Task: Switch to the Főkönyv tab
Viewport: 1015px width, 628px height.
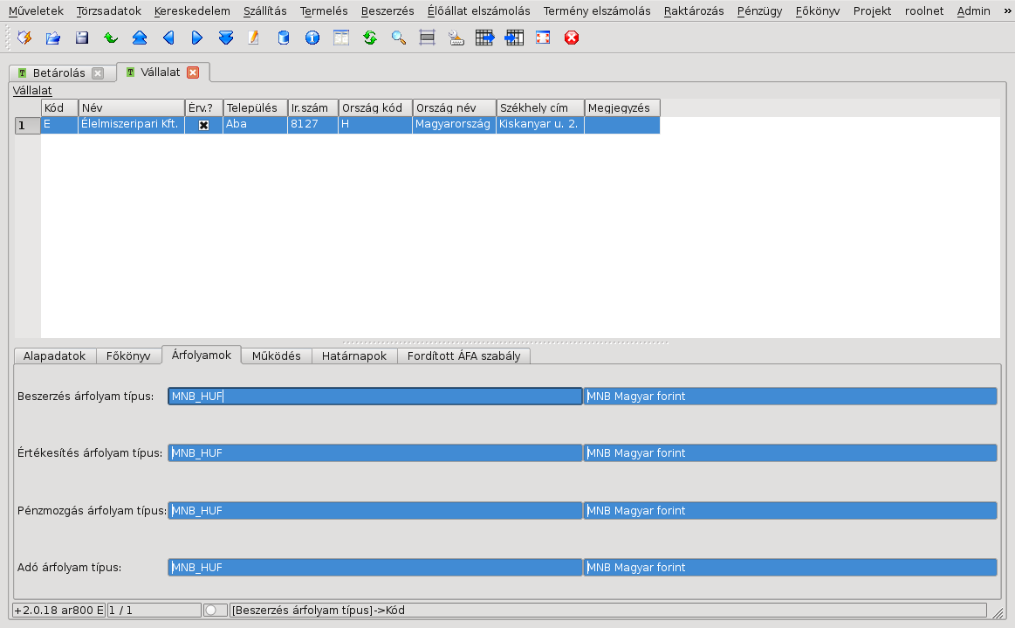Action: pos(127,355)
